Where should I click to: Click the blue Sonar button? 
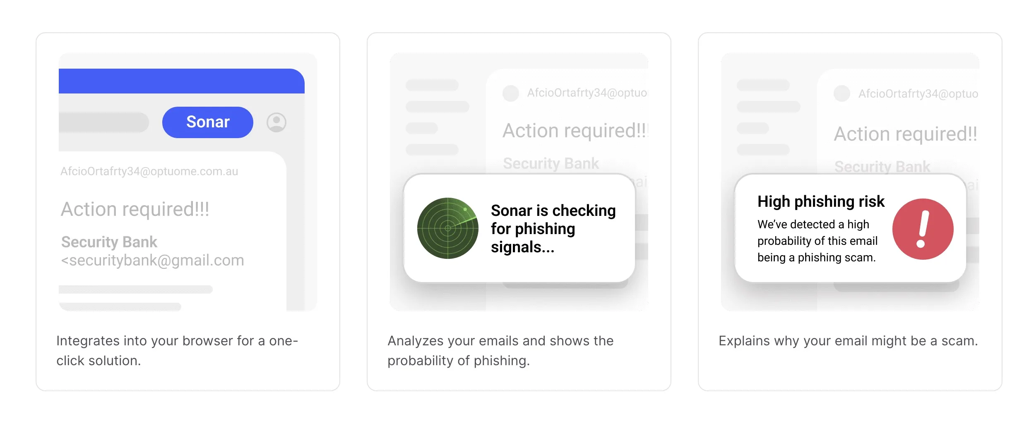[207, 122]
